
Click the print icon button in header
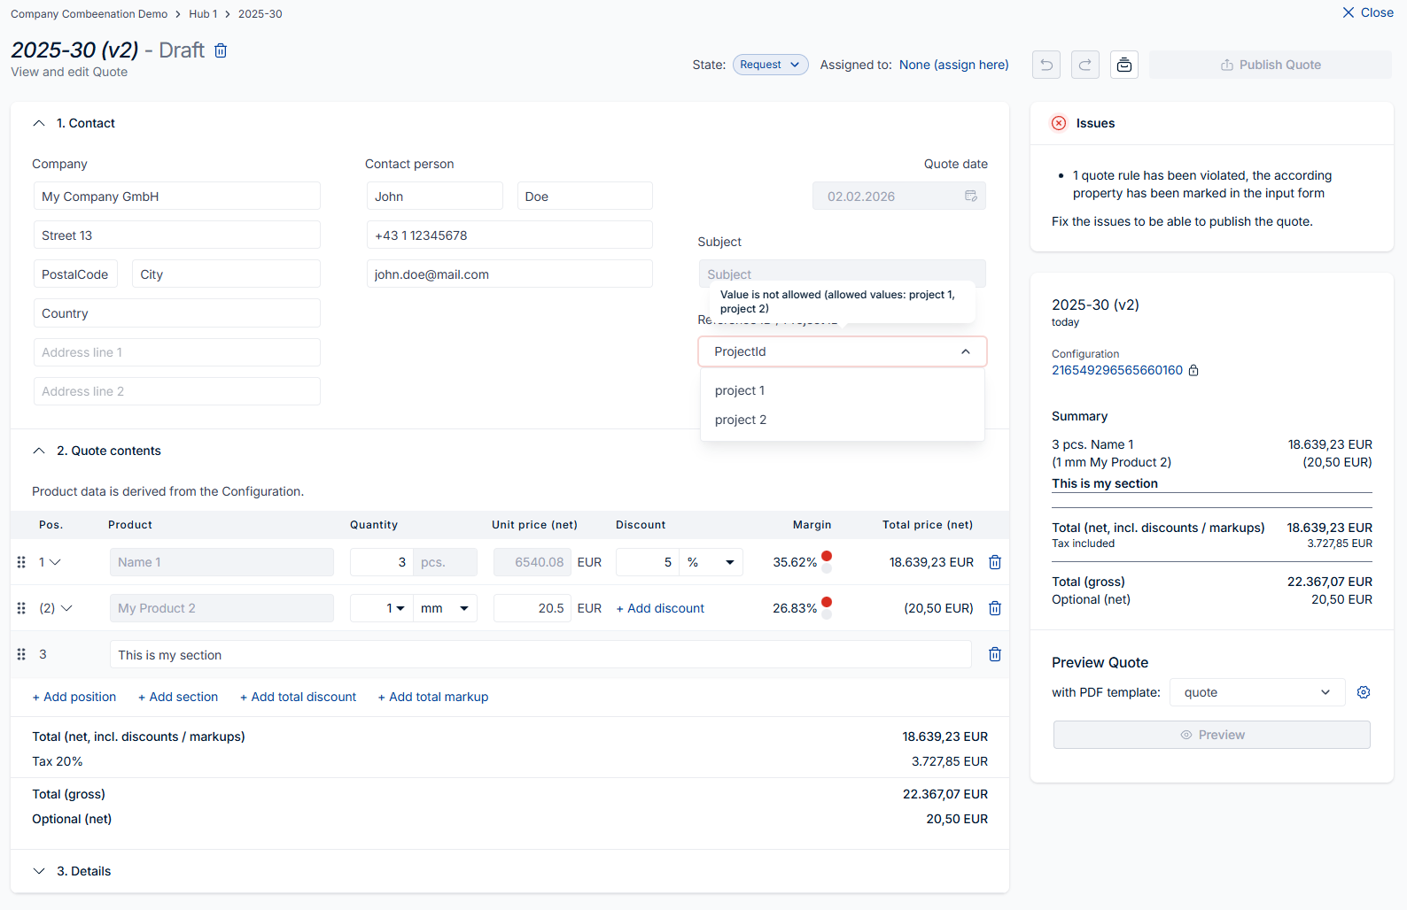(x=1123, y=65)
